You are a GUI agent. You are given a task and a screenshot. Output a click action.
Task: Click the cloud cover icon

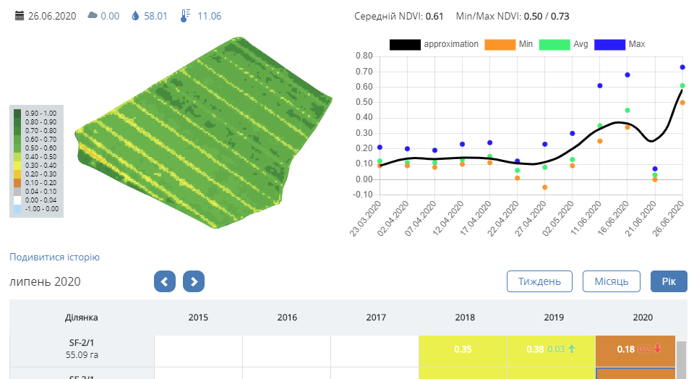[93, 16]
